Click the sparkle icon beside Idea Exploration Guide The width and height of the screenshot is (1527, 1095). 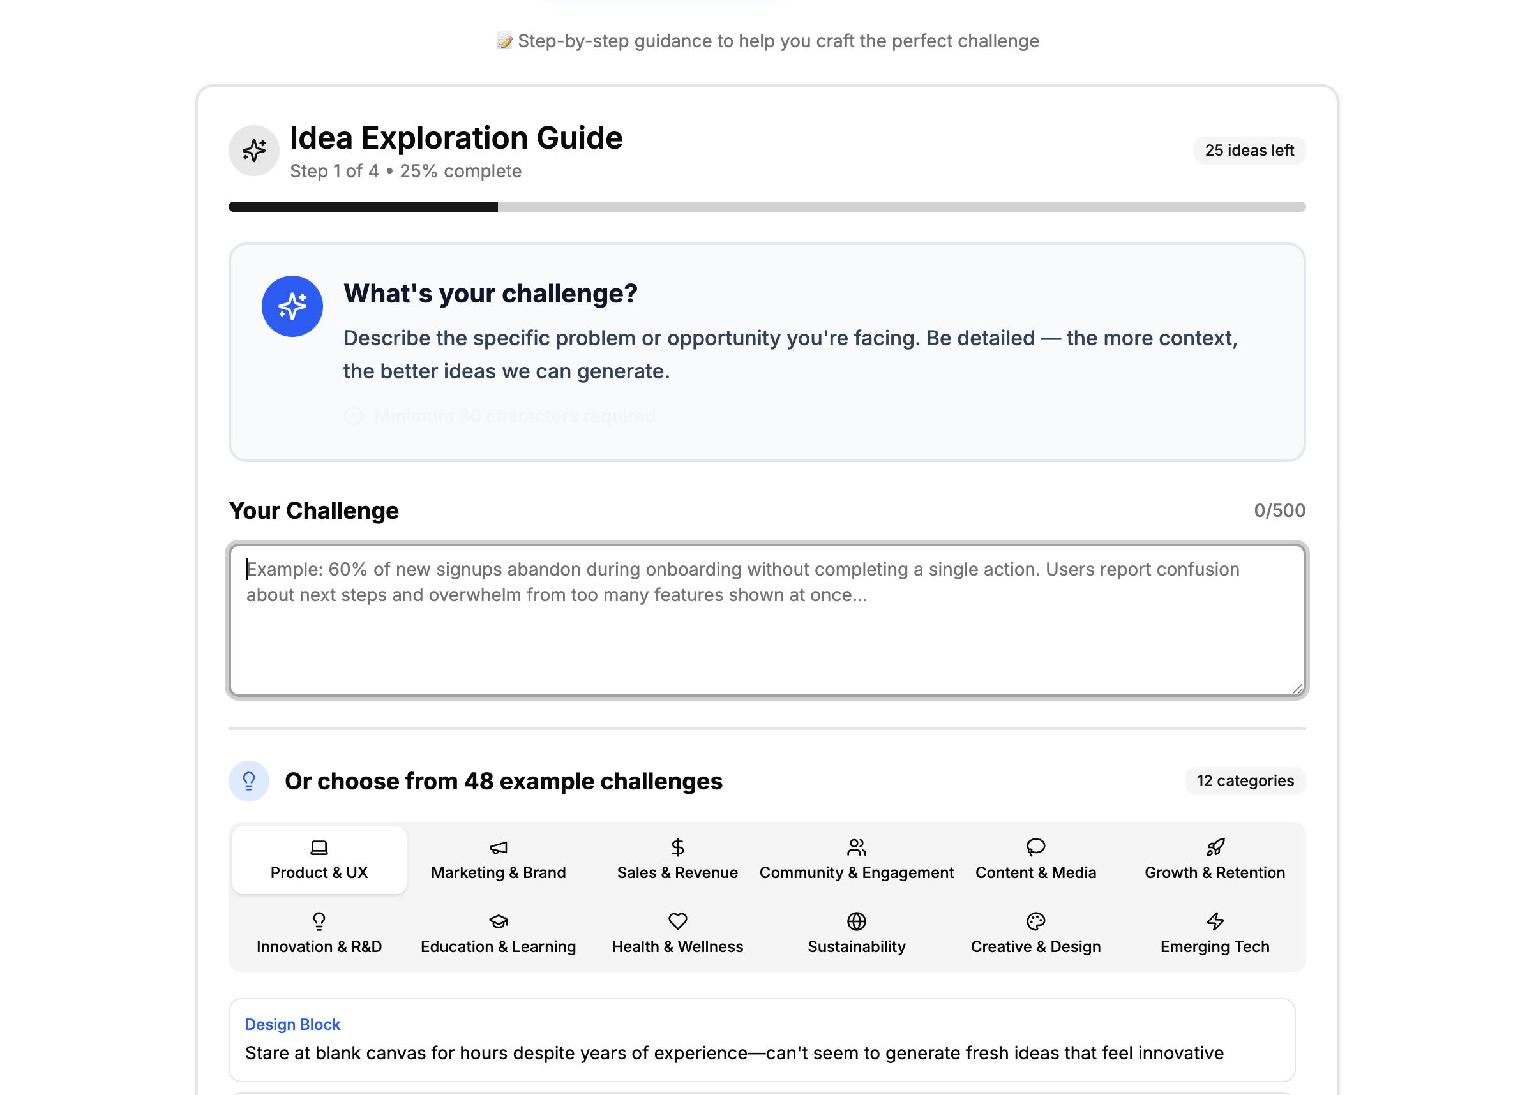(254, 150)
